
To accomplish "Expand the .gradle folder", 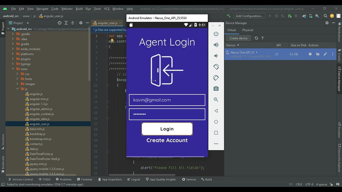I will [x=13, y=34].
